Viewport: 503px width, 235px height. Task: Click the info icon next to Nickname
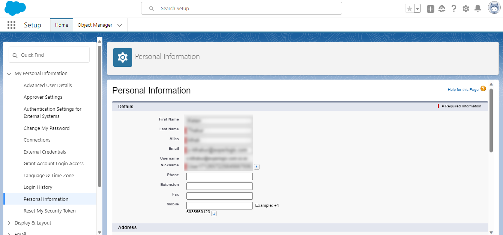coord(257,167)
